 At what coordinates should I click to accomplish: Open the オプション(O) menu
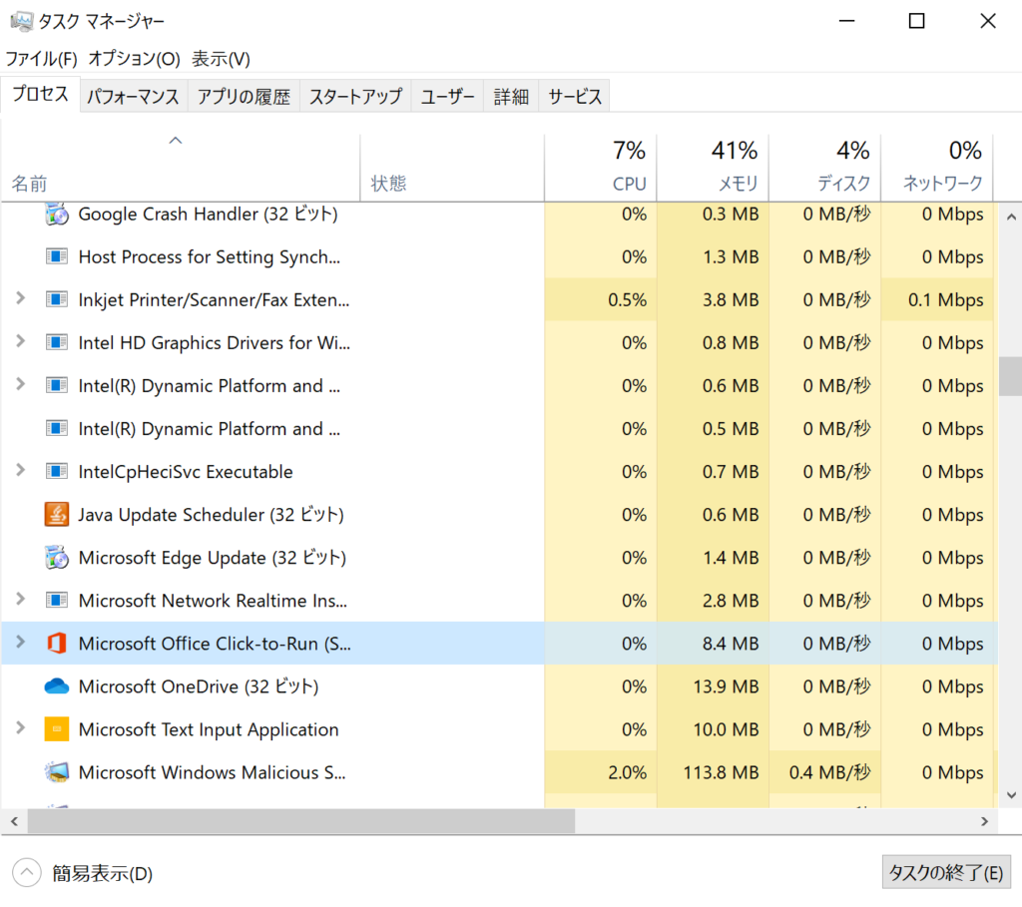[135, 59]
